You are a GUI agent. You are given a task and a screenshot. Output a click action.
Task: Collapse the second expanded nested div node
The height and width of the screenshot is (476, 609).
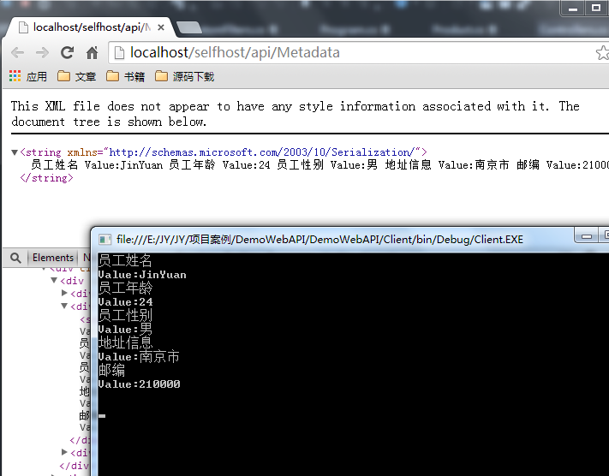(x=64, y=306)
